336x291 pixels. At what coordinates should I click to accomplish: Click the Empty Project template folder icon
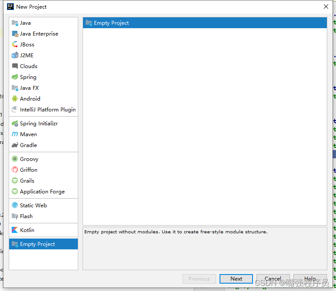tap(89, 23)
